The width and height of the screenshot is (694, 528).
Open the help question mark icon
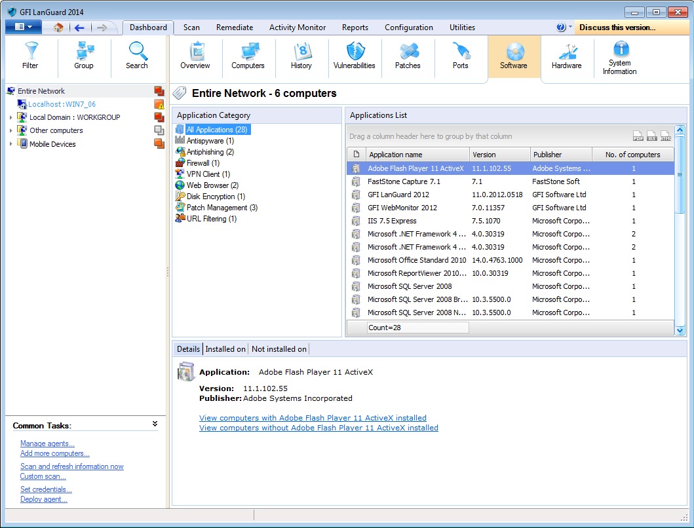pos(561,28)
